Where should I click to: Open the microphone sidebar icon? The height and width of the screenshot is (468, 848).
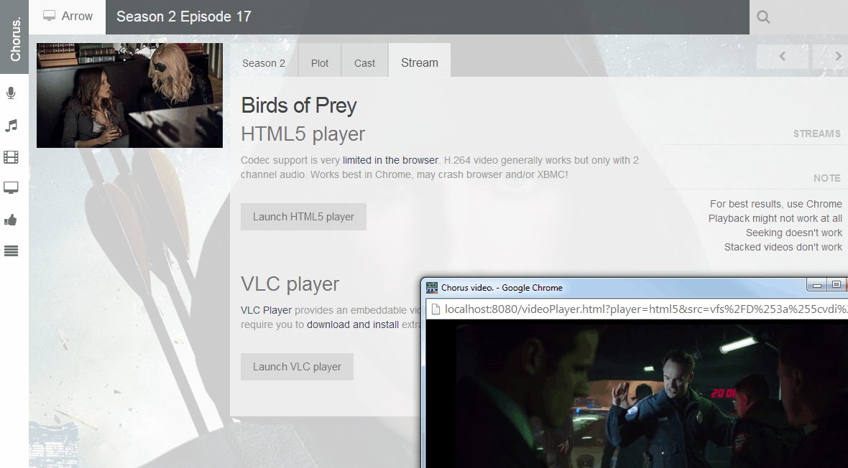pos(11,93)
